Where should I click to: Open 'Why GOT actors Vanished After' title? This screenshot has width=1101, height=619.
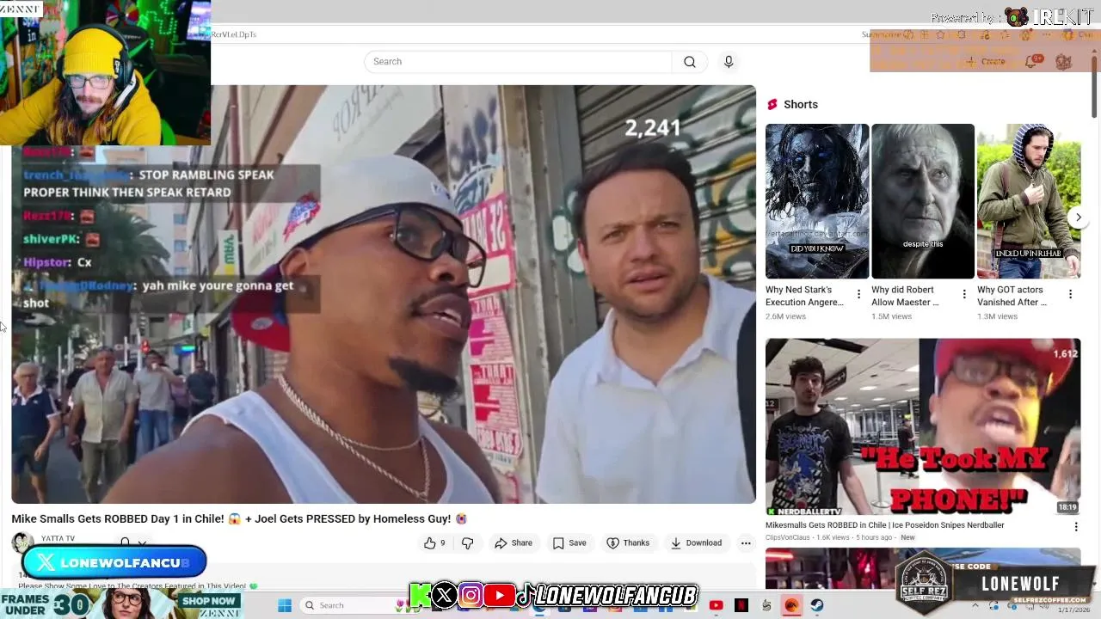[x=1012, y=296]
